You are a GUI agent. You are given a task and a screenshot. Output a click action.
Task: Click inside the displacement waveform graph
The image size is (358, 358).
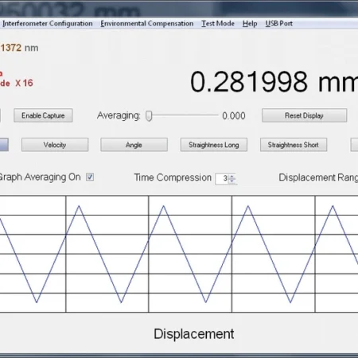(179, 254)
